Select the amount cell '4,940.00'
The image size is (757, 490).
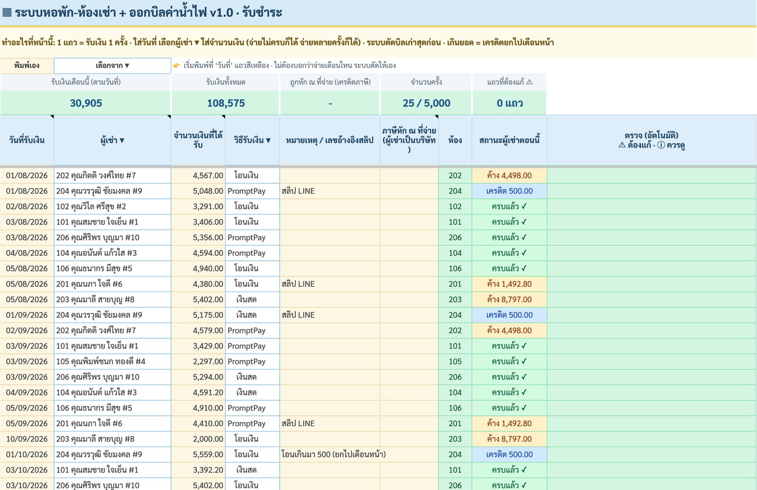(x=198, y=268)
